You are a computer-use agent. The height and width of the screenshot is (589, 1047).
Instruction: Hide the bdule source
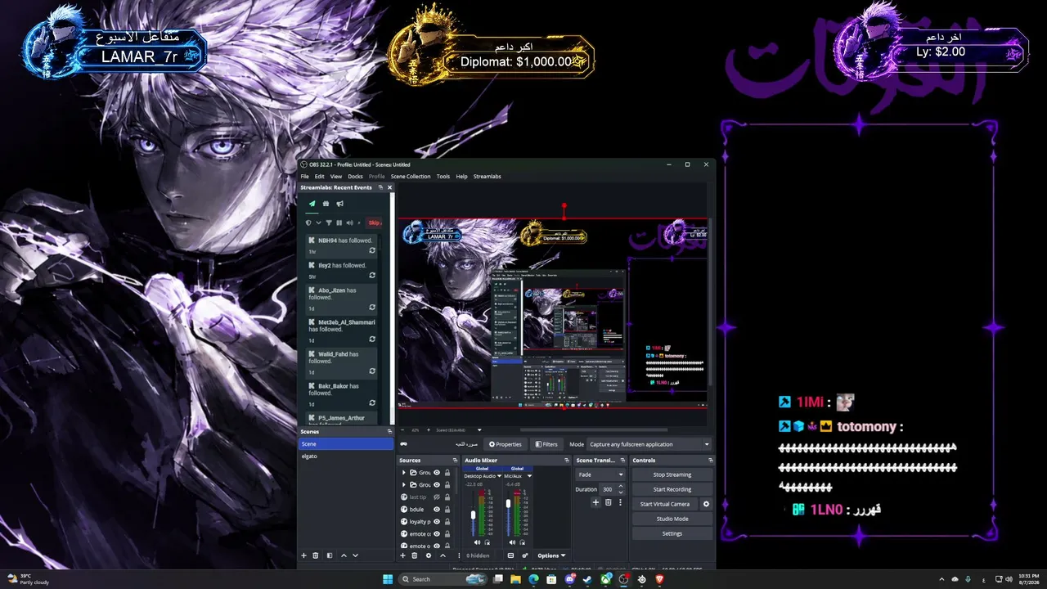[x=437, y=510]
